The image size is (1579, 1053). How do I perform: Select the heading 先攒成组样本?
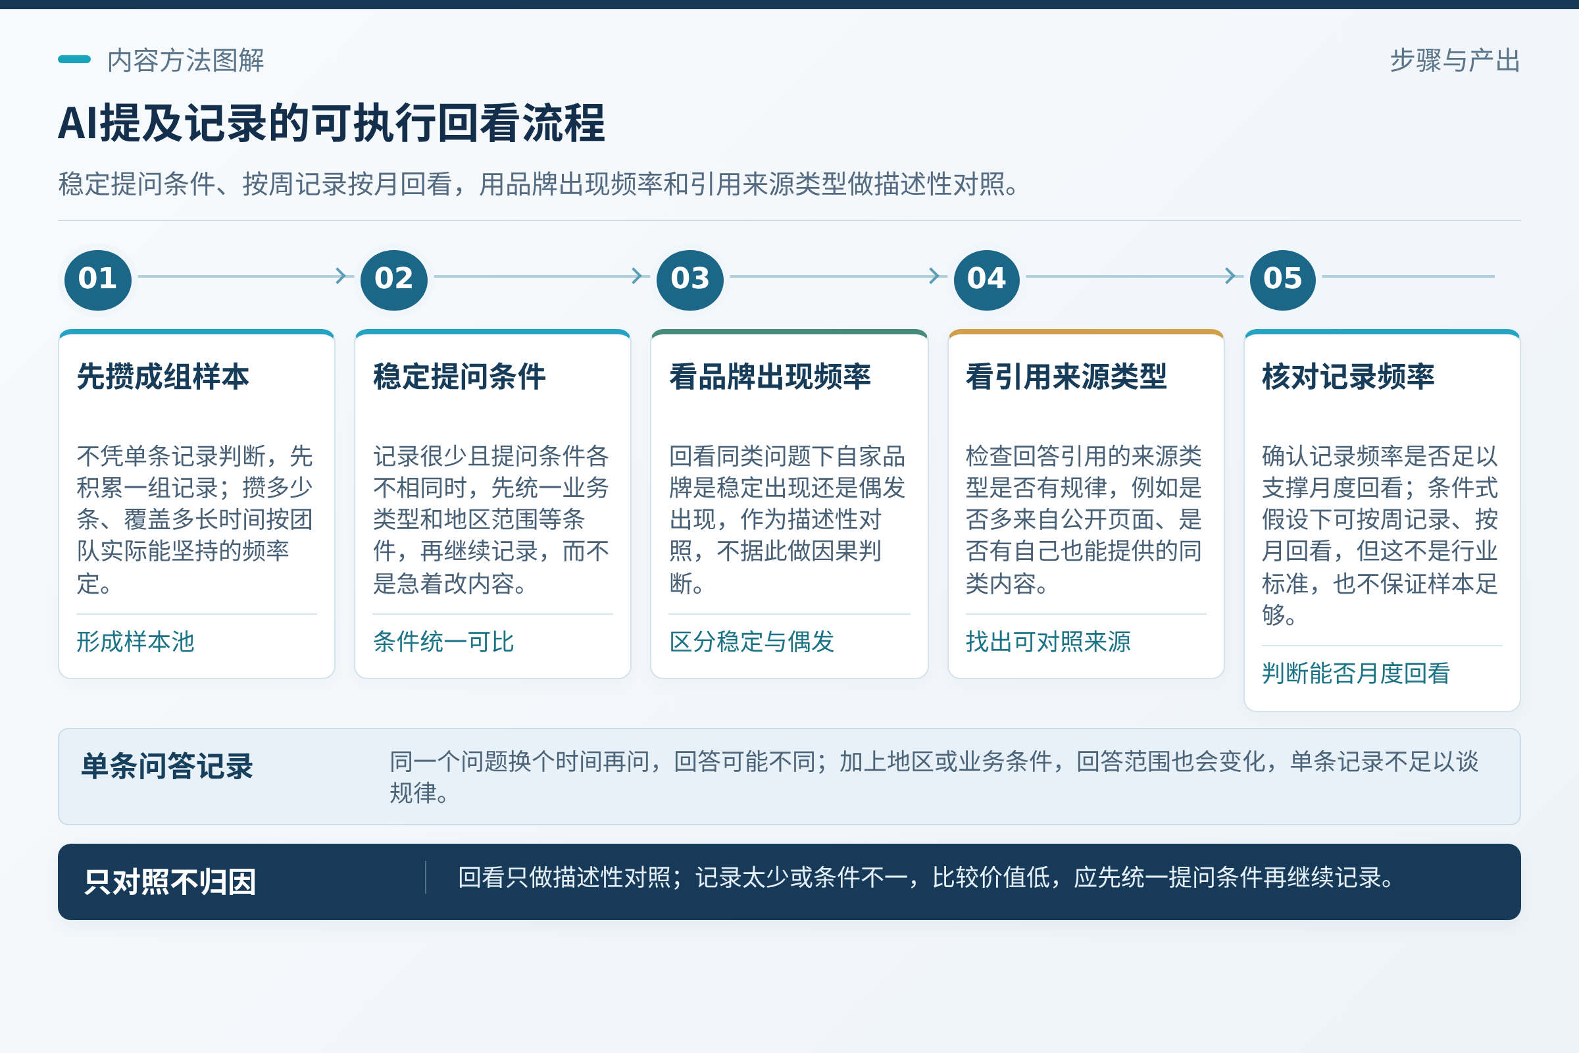tap(163, 376)
